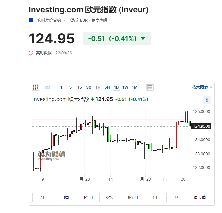
Task: Click the page title Investing.com 欧元指数 (inveur)
Action: click(x=89, y=10)
